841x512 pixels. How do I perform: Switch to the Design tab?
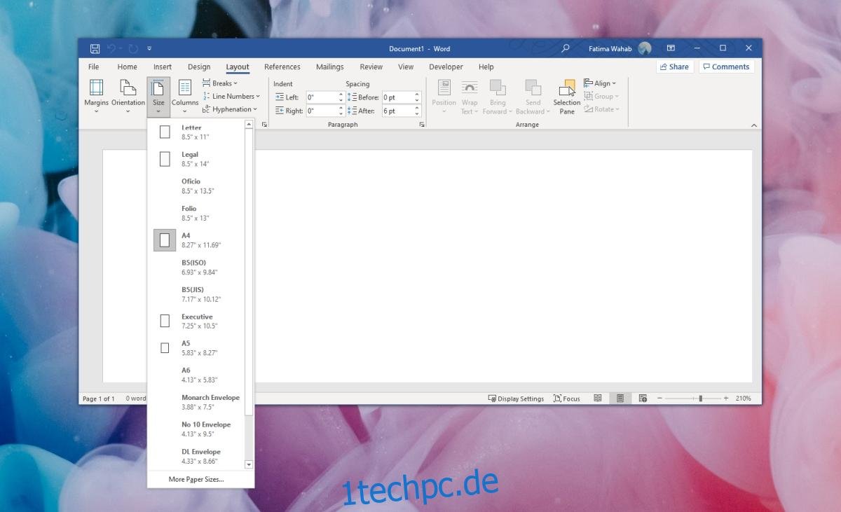point(199,67)
